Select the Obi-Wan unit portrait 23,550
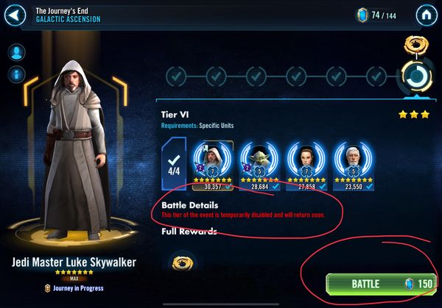 354,165
